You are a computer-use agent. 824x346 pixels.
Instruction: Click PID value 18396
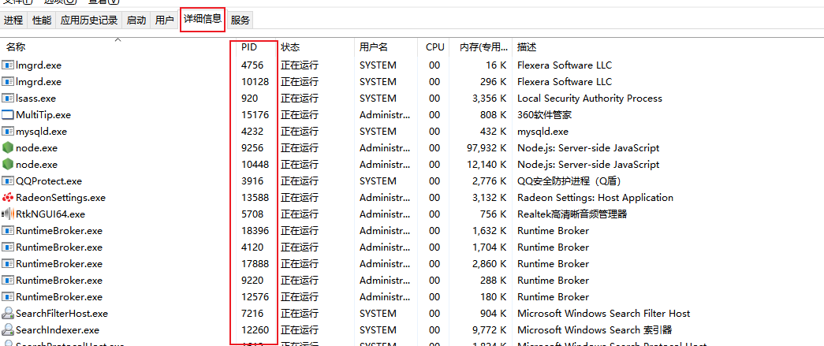pos(255,230)
